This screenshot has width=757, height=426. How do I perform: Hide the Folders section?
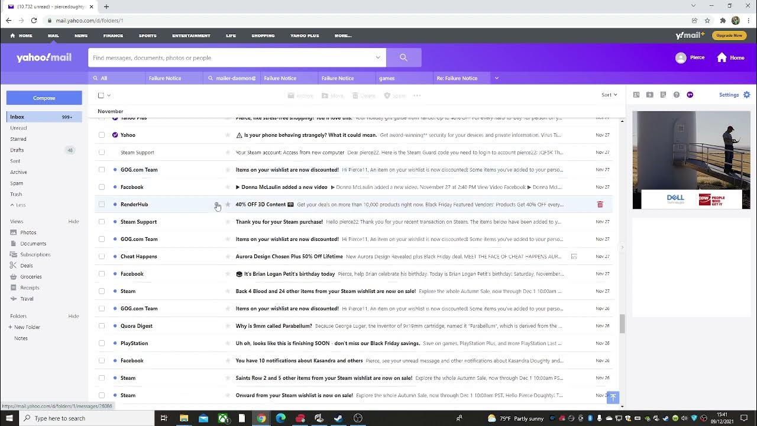pos(73,316)
